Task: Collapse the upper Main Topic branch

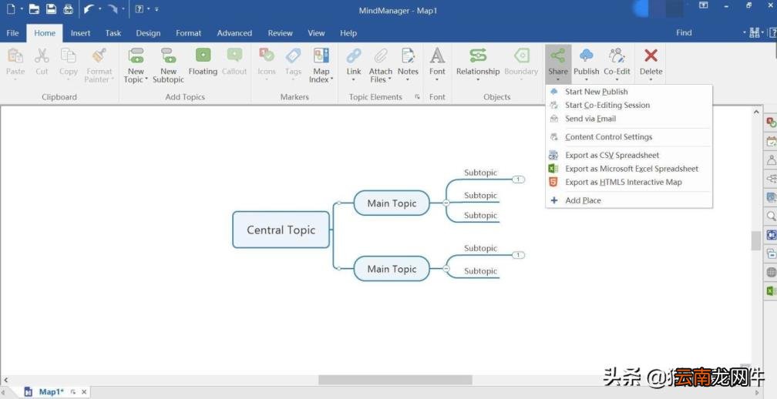Action: tap(446, 203)
